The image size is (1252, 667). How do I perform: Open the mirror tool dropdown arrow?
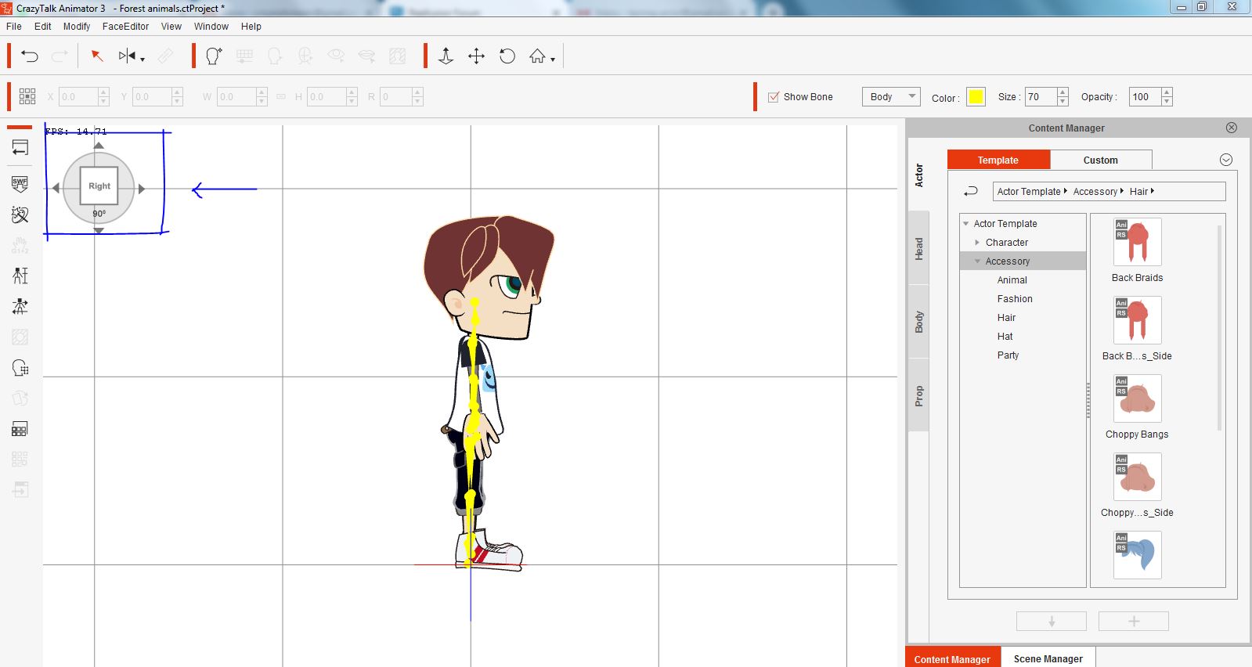tap(143, 59)
